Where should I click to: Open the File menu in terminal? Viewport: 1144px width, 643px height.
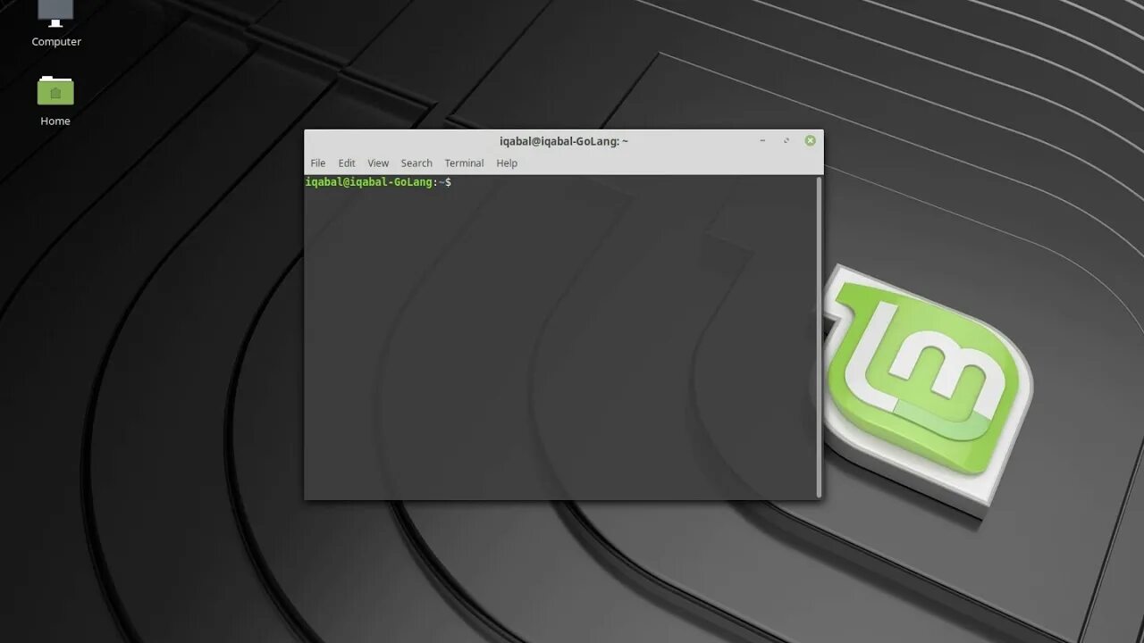[x=318, y=163]
